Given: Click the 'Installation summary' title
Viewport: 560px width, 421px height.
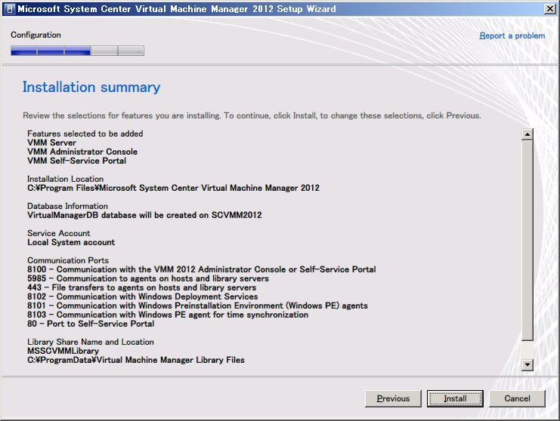Looking at the screenshot, I should [91, 87].
